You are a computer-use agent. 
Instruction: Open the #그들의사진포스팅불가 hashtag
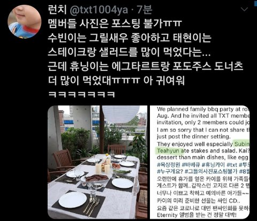[x=211, y=171]
